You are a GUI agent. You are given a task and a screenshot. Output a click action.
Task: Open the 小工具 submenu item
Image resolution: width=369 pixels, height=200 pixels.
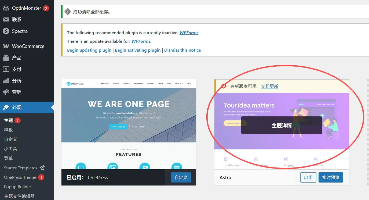[x=11, y=149]
